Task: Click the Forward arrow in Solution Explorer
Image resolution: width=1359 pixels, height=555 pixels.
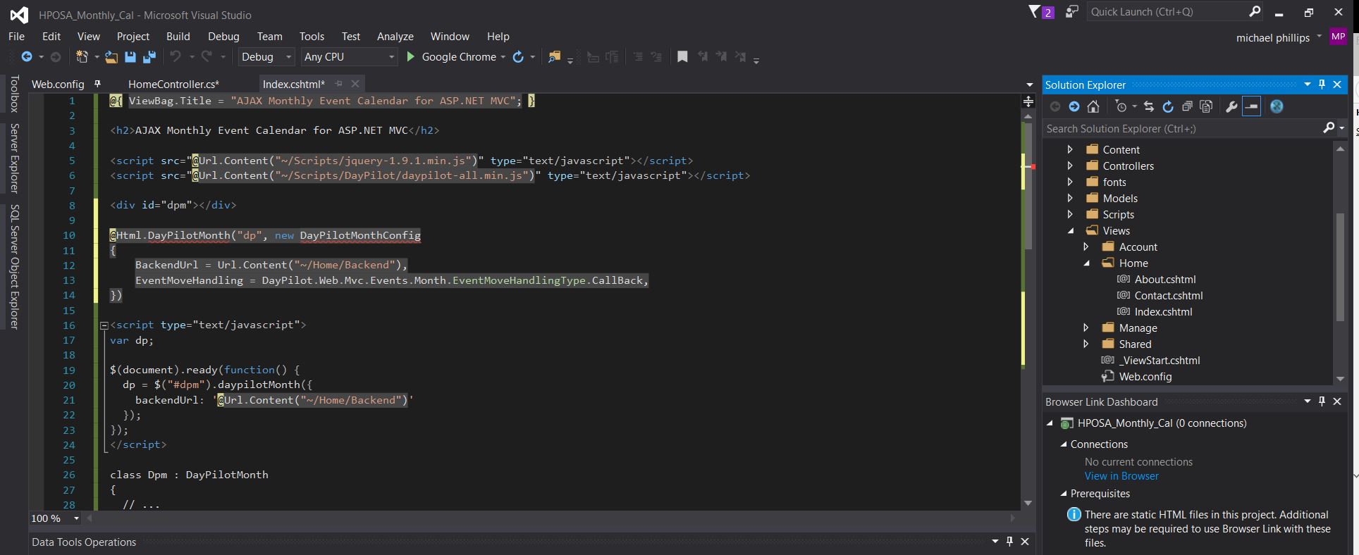Action: [1074, 106]
